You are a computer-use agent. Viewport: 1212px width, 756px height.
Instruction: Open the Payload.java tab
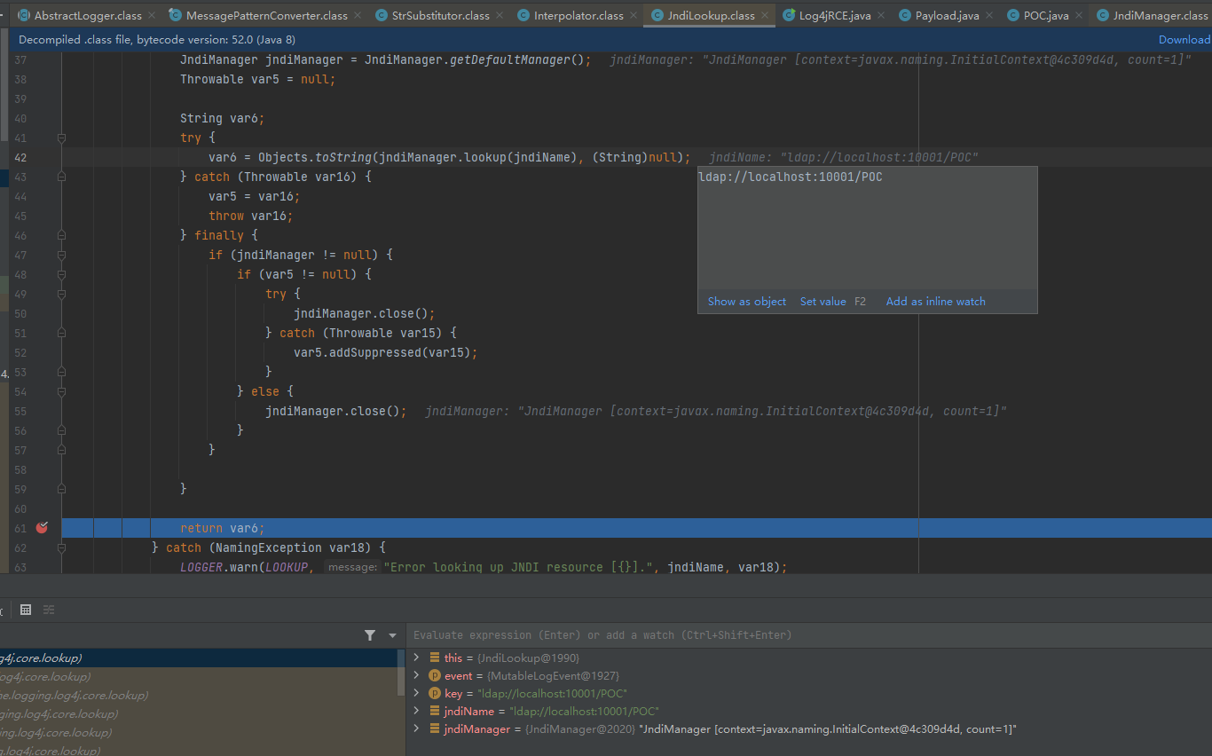947,16
